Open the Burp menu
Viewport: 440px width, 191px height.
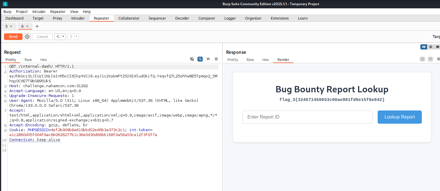coord(8,12)
